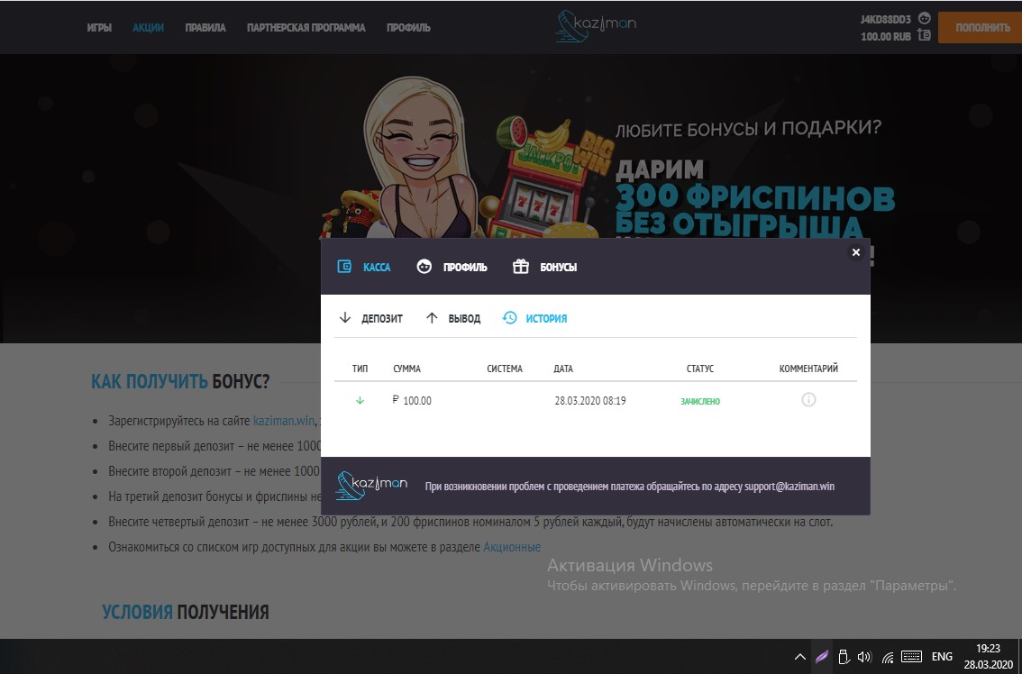This screenshot has height=674, width=1022.
Task: Open the Депозит section
Action: [371, 319]
